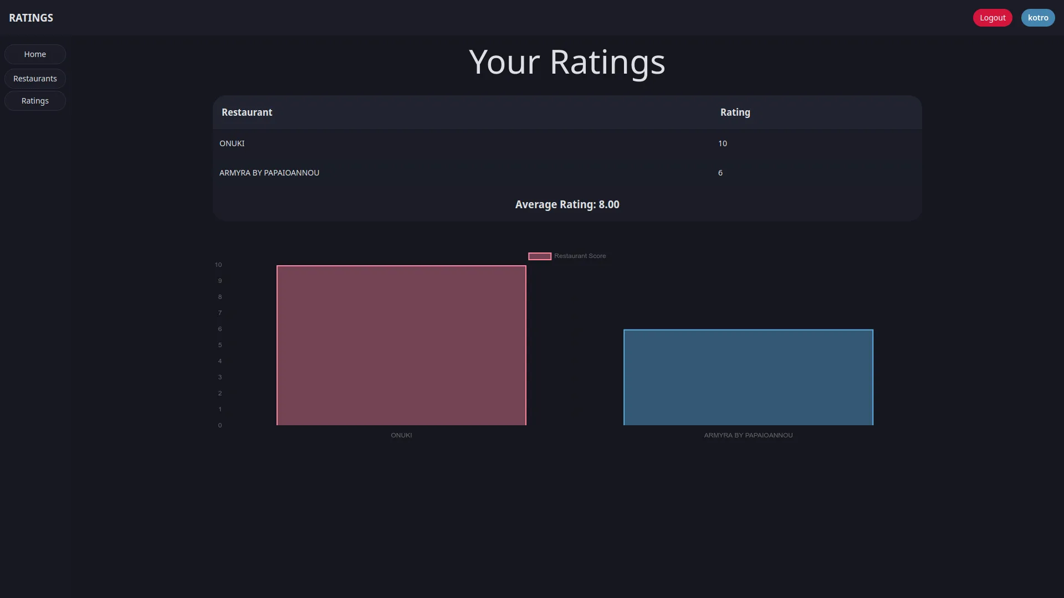This screenshot has height=598, width=1064.
Task: Click the Average Rating 8.00 text
Action: coord(566,204)
